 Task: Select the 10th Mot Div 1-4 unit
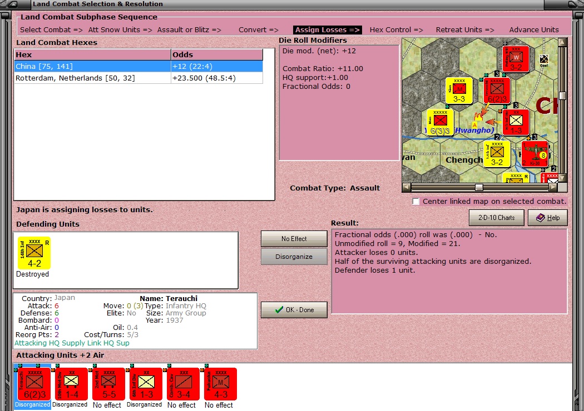71,384
